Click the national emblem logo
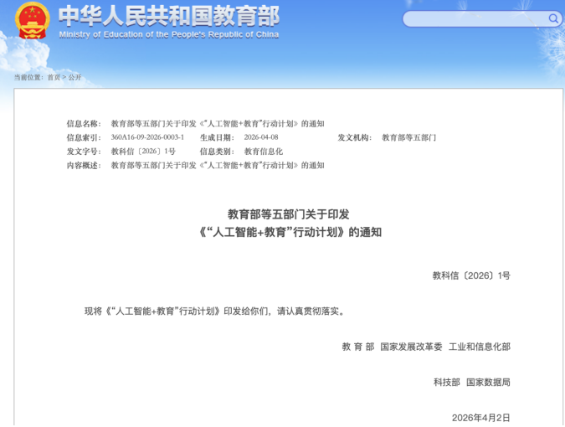 click(33, 20)
